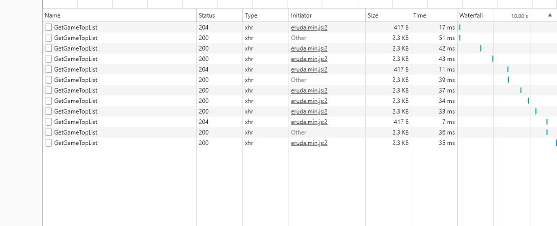Screen dimensions: 557x226
Task: Toggle the Waterfall sort direction arrow
Action: pyautogui.click(x=550, y=15)
